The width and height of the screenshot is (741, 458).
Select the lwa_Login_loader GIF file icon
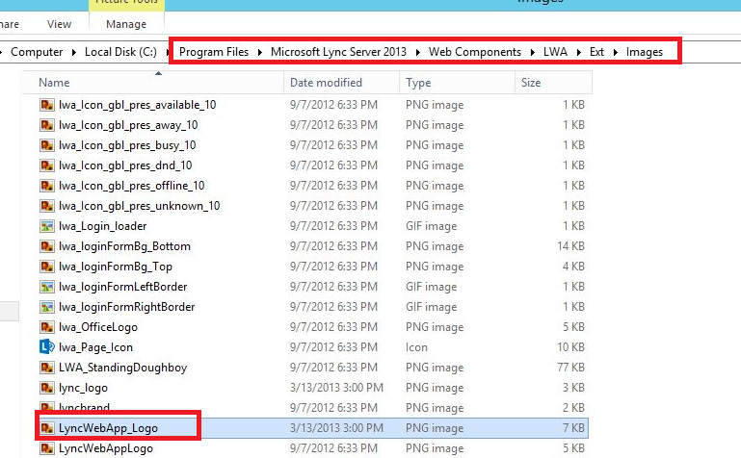tap(46, 226)
